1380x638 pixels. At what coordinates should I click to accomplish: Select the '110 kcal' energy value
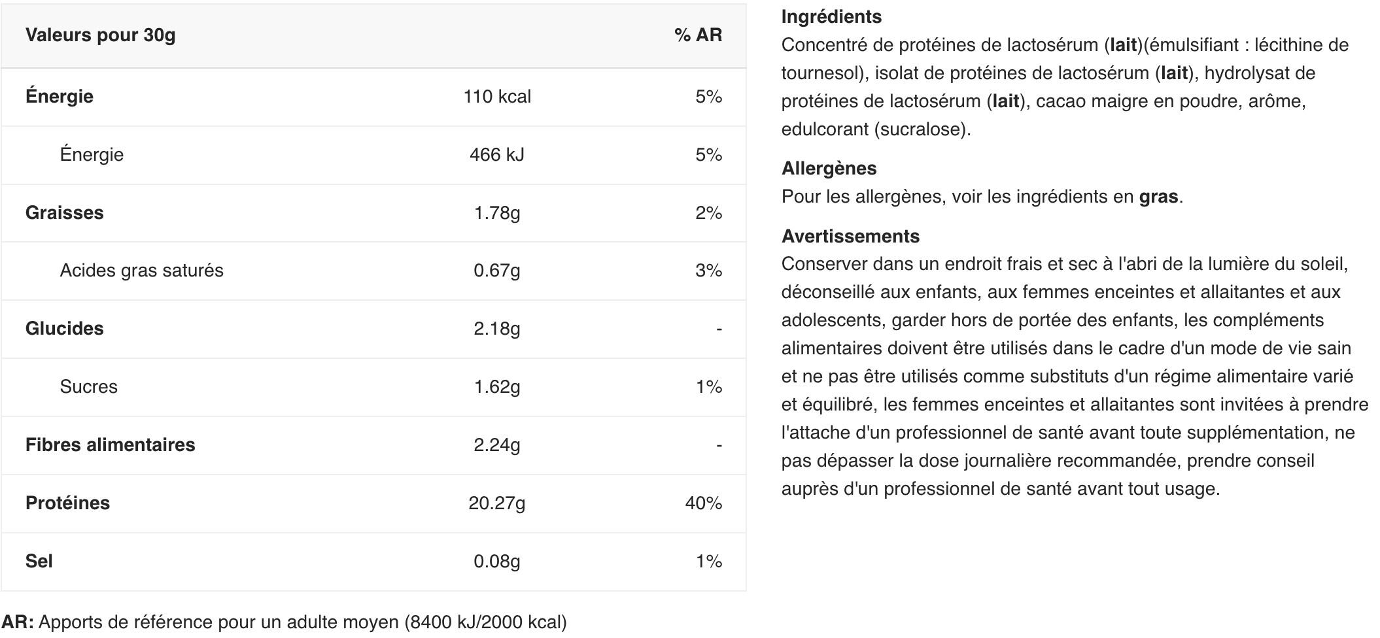(x=497, y=97)
